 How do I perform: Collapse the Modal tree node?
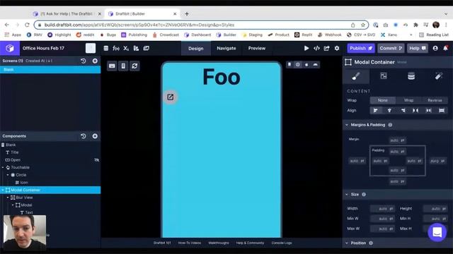coord(13,205)
